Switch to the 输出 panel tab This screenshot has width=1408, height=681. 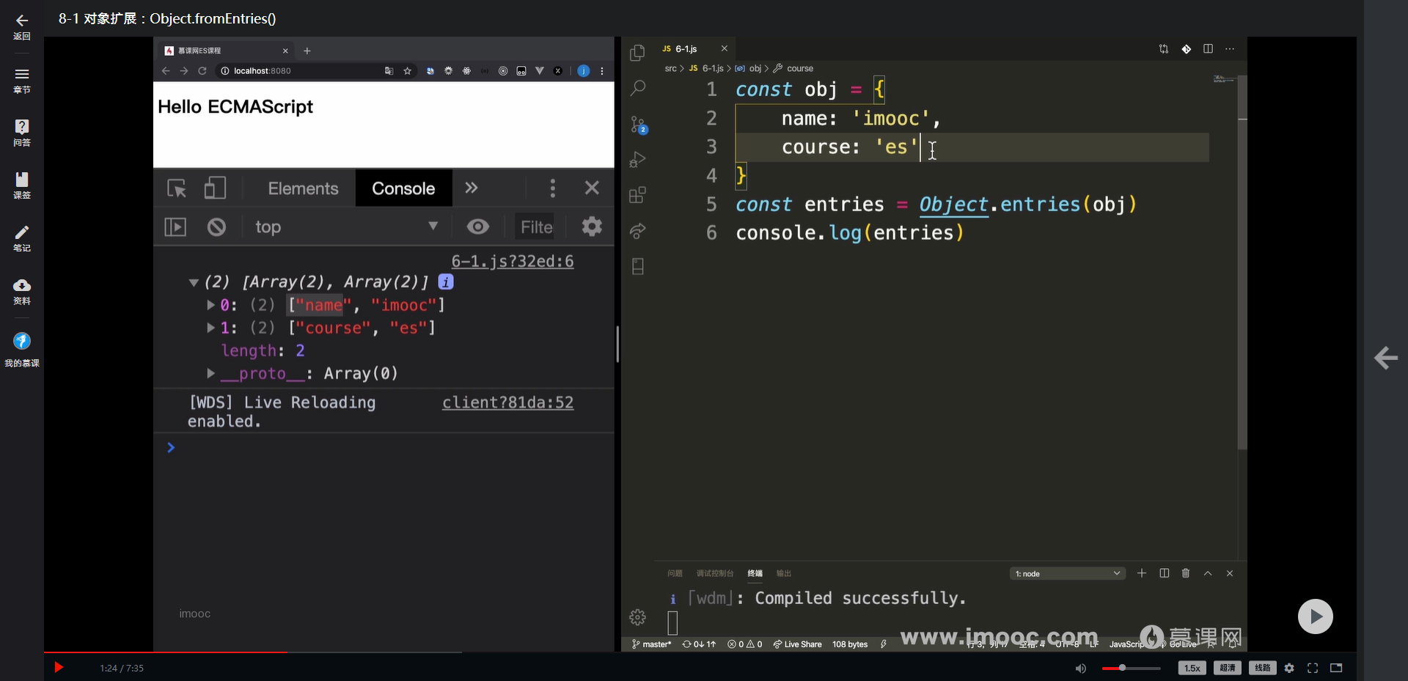pyautogui.click(x=784, y=573)
